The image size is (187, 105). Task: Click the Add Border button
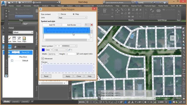click(x=72, y=25)
